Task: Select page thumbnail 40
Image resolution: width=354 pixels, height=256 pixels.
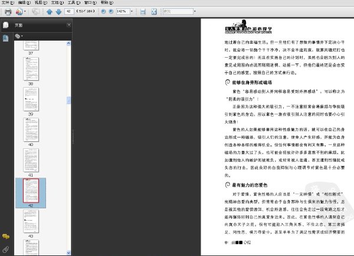Action: [31, 129]
